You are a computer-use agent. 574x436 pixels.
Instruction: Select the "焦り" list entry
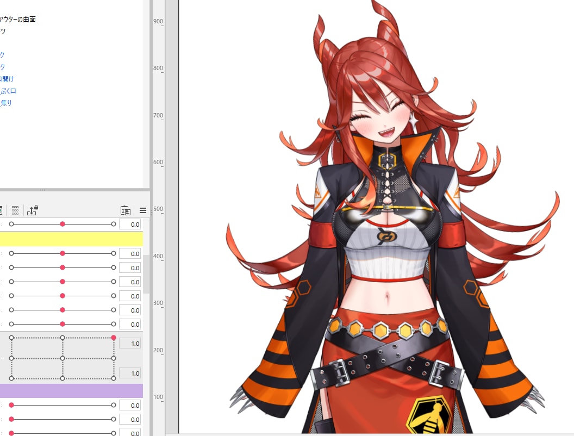tap(6, 103)
